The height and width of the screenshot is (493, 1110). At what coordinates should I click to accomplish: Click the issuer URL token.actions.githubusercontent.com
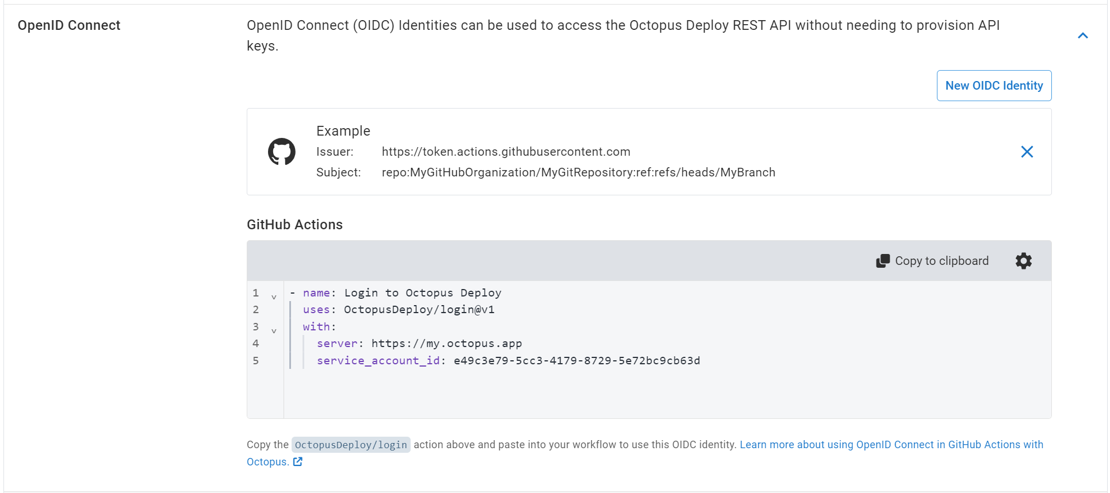(506, 152)
